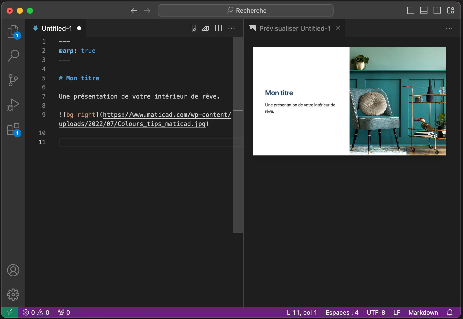This screenshot has width=463, height=319.
Task: Close the Prévisualiser Untitled-1 tab
Action: click(x=338, y=28)
